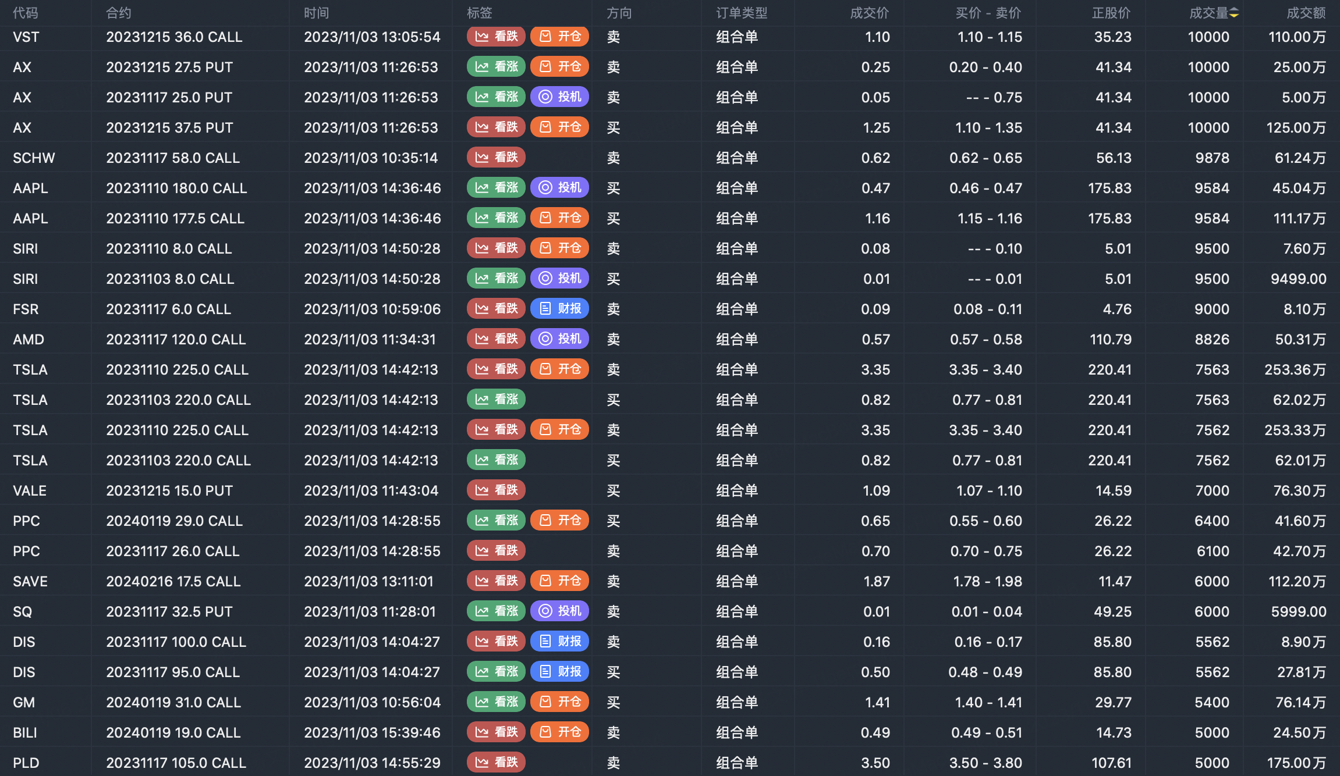Click the 订单类型 column header
Screen dimensions: 1340x776
point(742,13)
